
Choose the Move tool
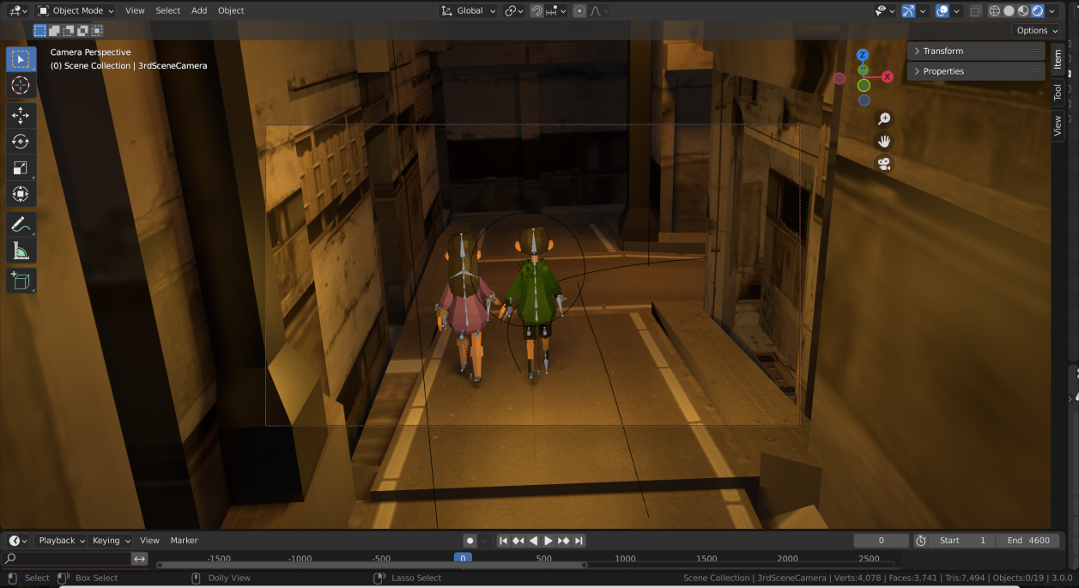coord(21,116)
